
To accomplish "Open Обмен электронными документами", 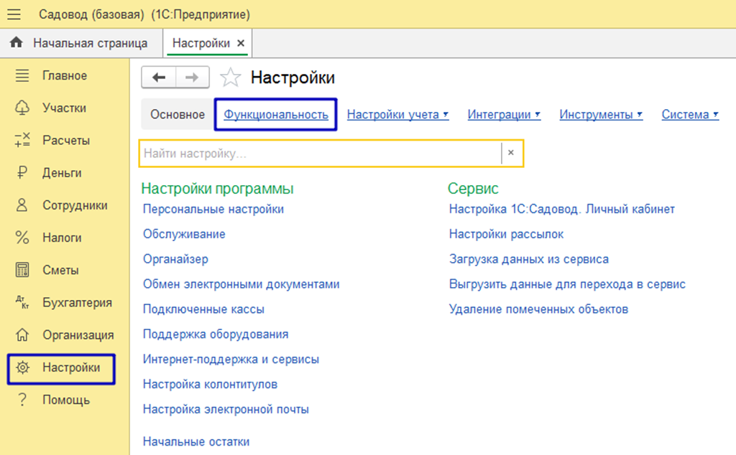I will click(x=241, y=284).
